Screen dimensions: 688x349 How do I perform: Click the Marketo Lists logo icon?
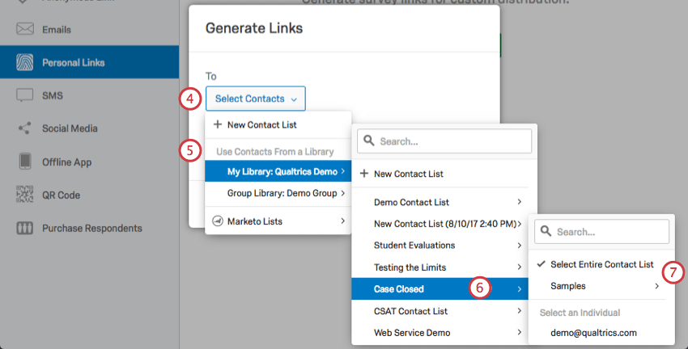217,221
